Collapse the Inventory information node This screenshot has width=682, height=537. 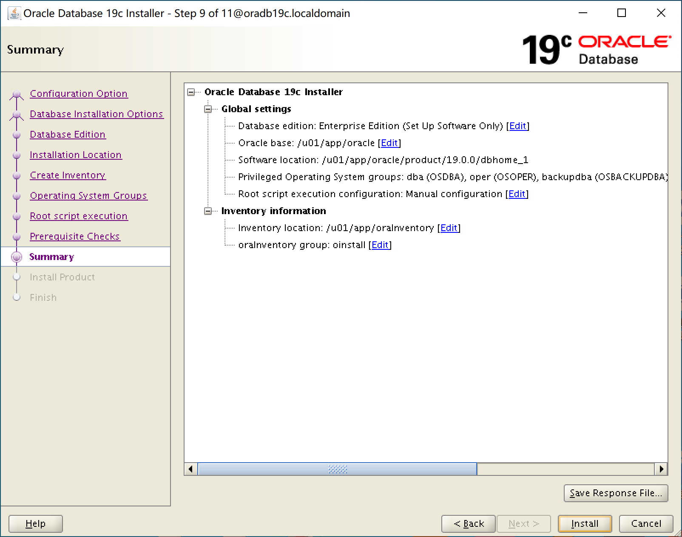(208, 211)
